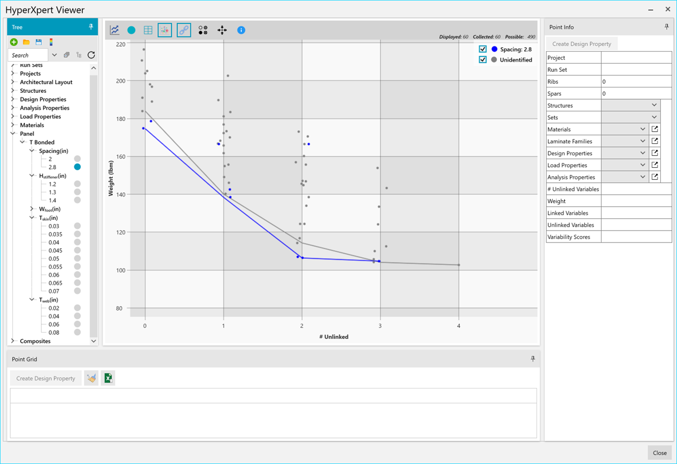
Task: Toggle the teal circle for Spacing value 2.8
Action: tap(78, 167)
